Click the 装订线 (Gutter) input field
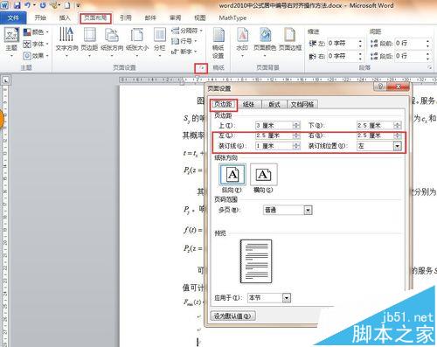The width and height of the screenshot is (437, 347). tap(274, 146)
